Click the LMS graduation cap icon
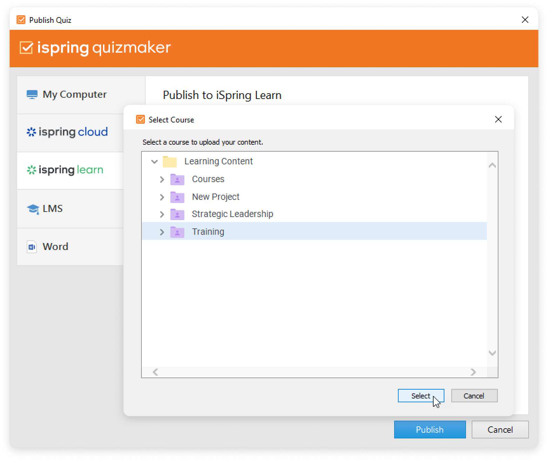Screen dimensions: 548x460 [x=33, y=209]
